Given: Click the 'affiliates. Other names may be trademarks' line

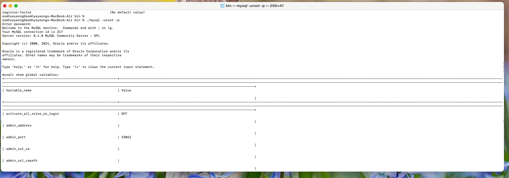Looking at the screenshot, I should tap(62, 55).
